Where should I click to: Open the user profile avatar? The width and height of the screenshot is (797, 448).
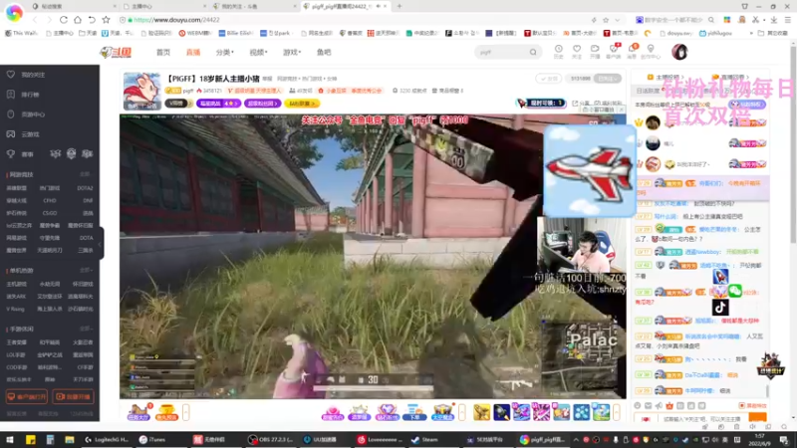tap(679, 52)
